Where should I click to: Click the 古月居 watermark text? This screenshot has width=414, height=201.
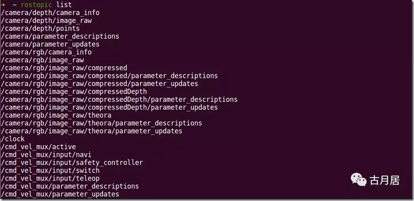[384, 181]
